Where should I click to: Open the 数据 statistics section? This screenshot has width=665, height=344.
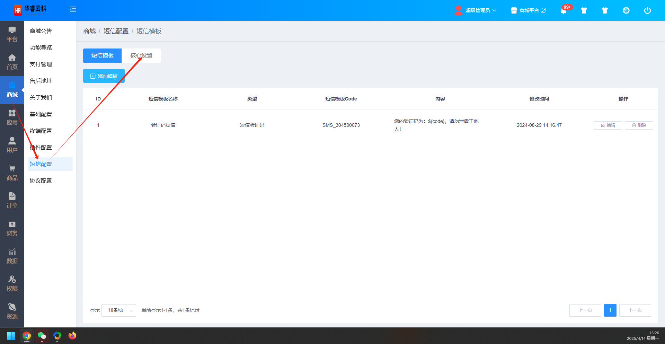click(x=12, y=256)
